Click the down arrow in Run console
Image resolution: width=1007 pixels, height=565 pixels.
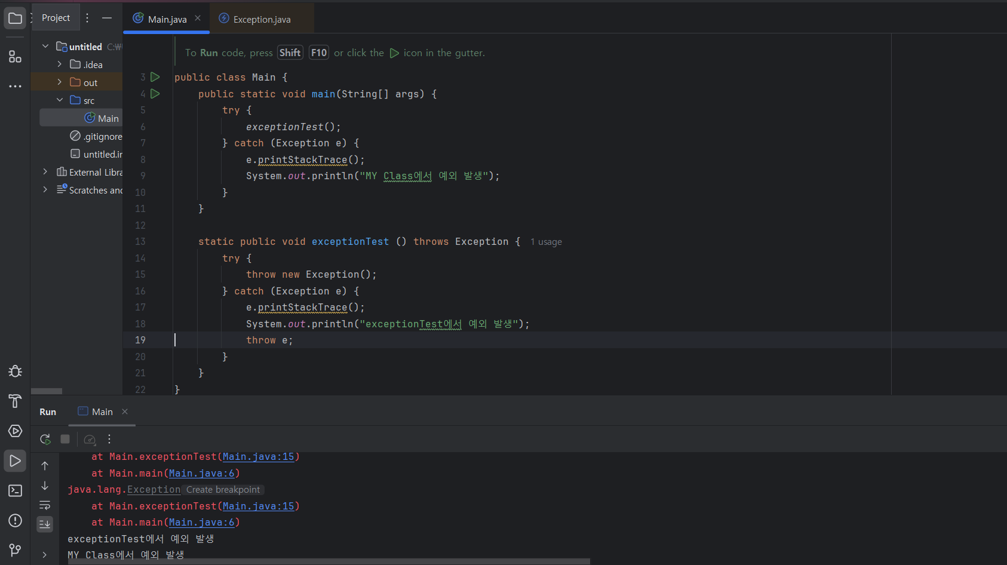(x=45, y=486)
